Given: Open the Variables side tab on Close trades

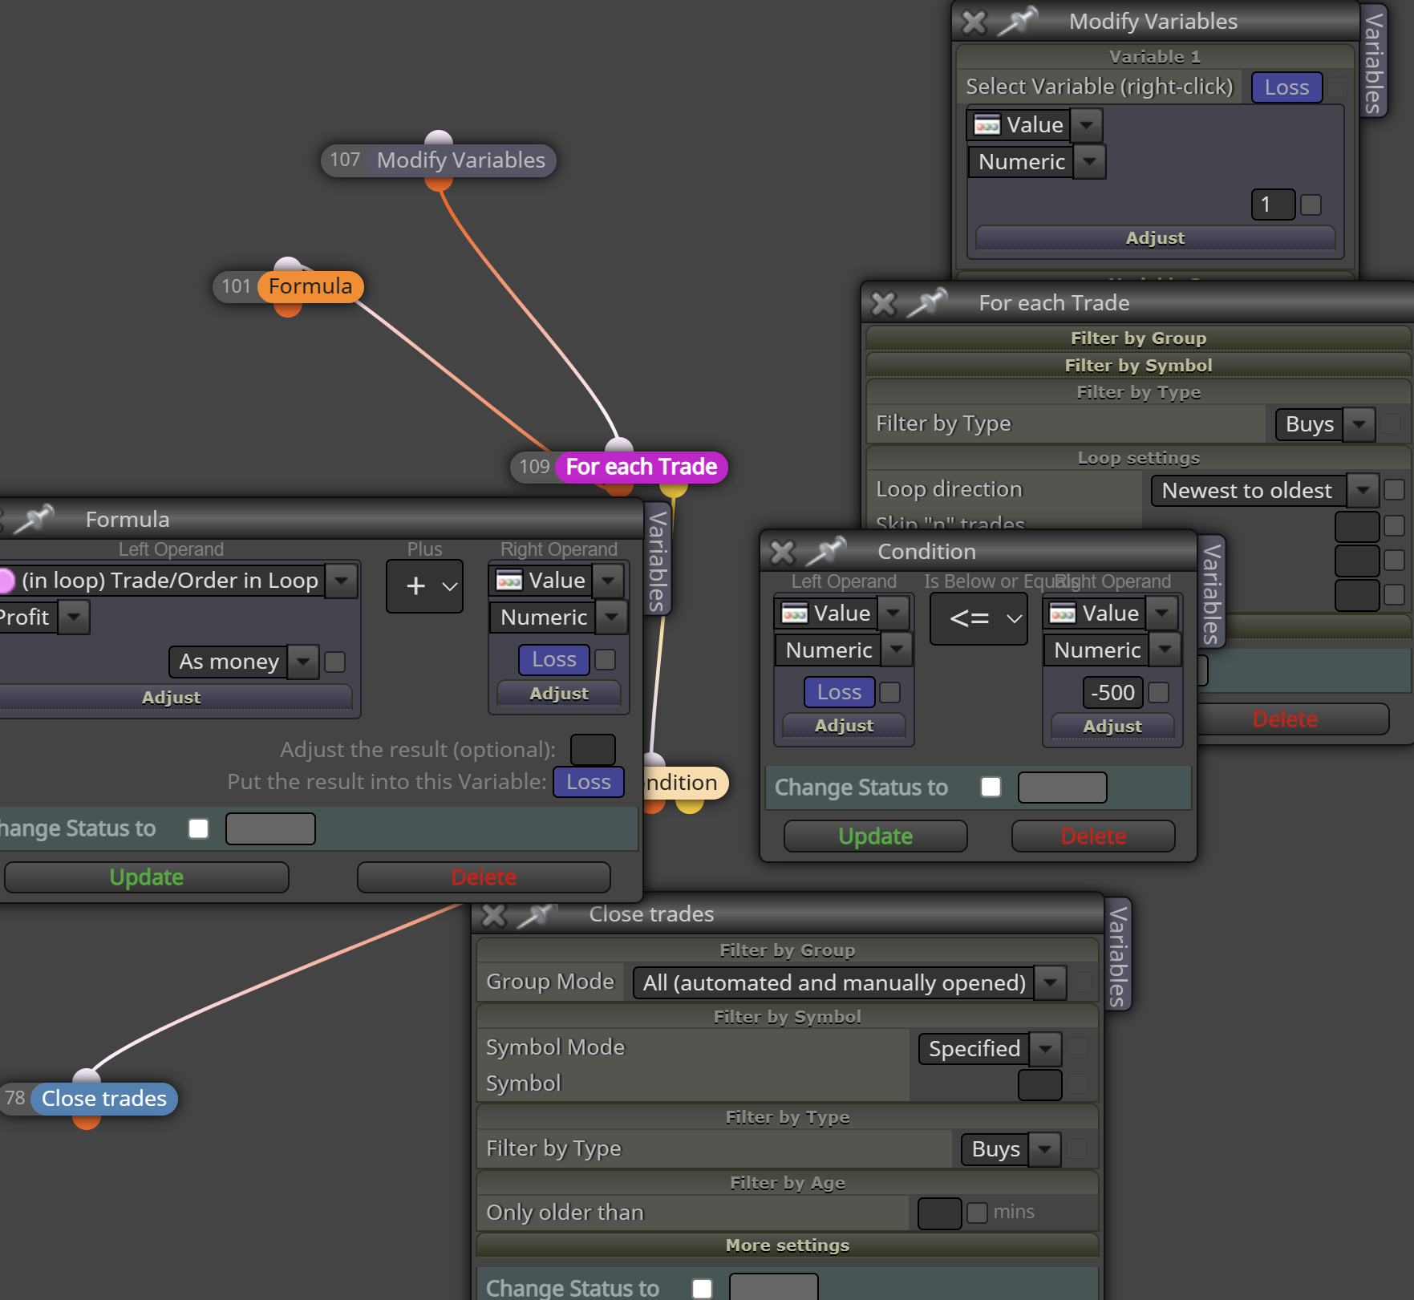Looking at the screenshot, I should pyautogui.click(x=1118, y=954).
